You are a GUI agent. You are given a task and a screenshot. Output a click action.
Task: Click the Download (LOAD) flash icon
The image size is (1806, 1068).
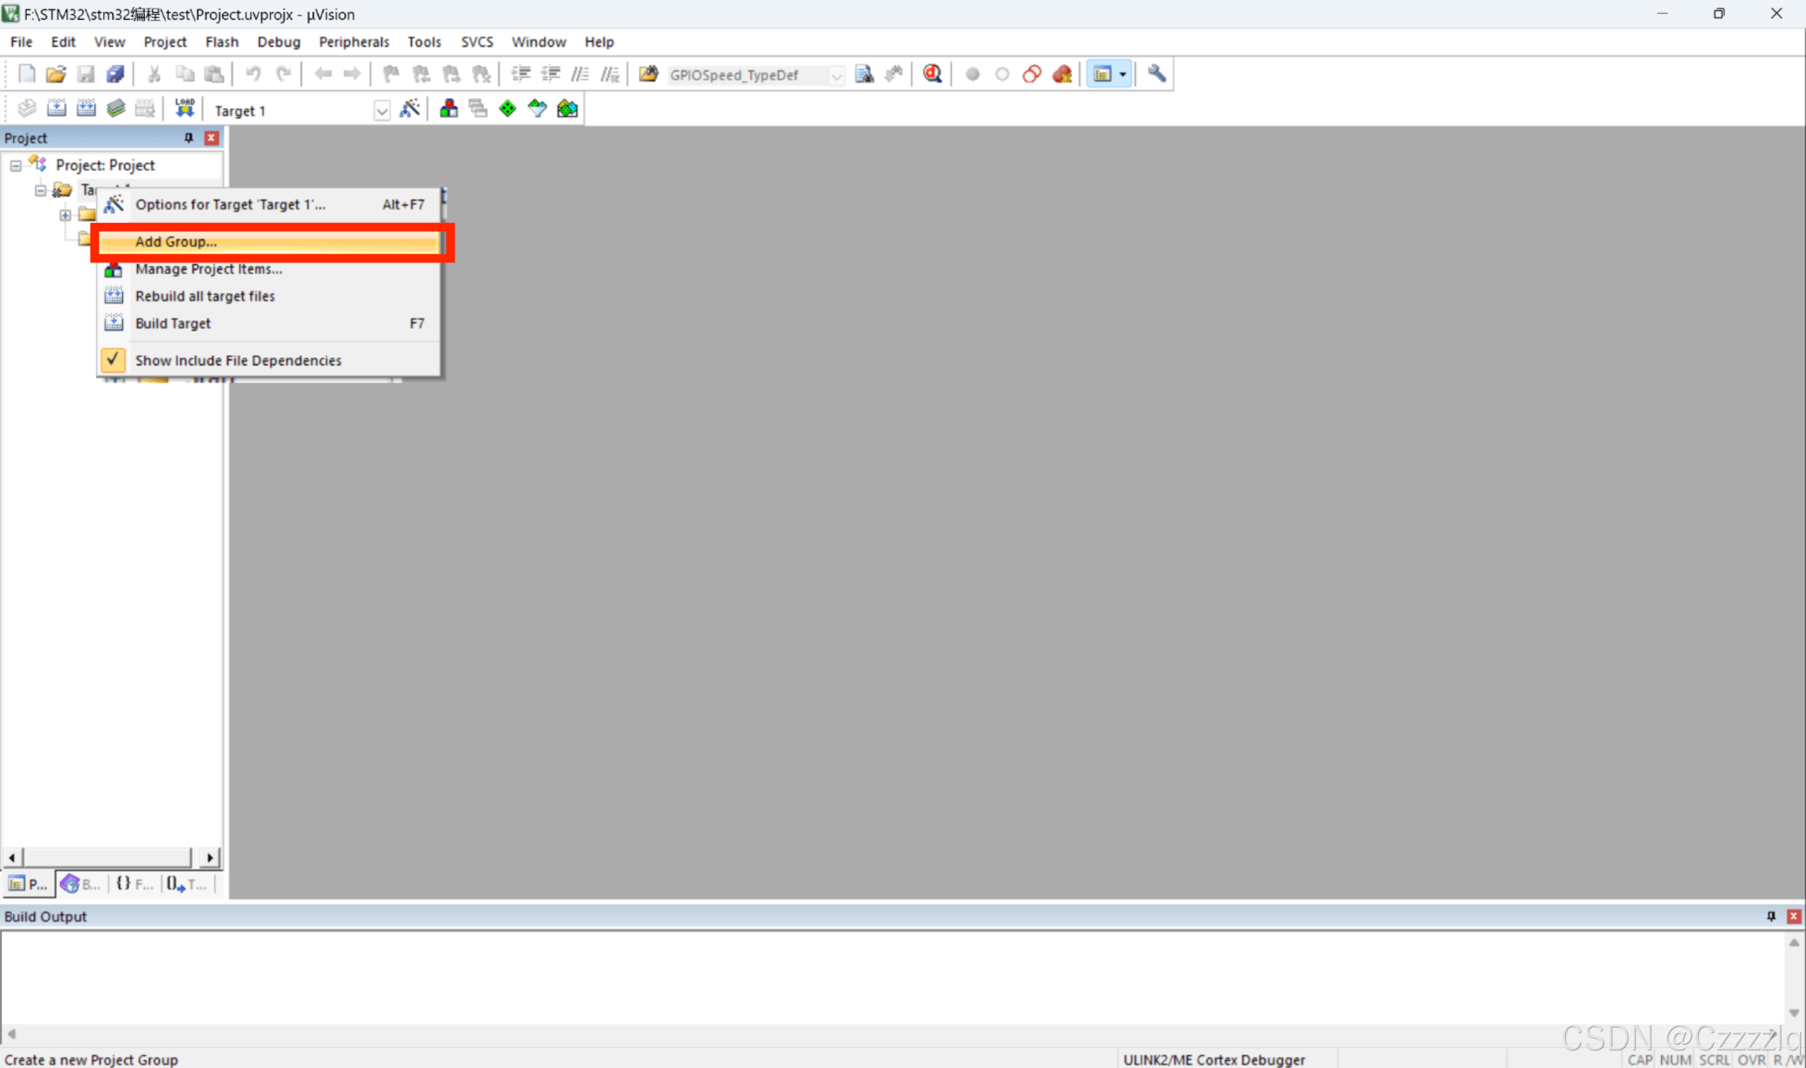pyautogui.click(x=184, y=109)
